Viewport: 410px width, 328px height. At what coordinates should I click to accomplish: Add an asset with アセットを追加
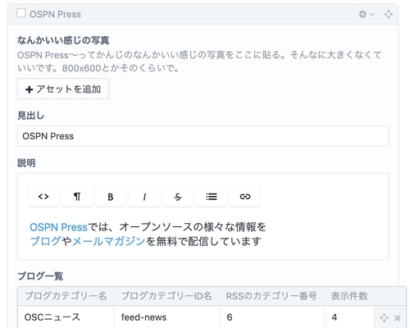point(63,89)
